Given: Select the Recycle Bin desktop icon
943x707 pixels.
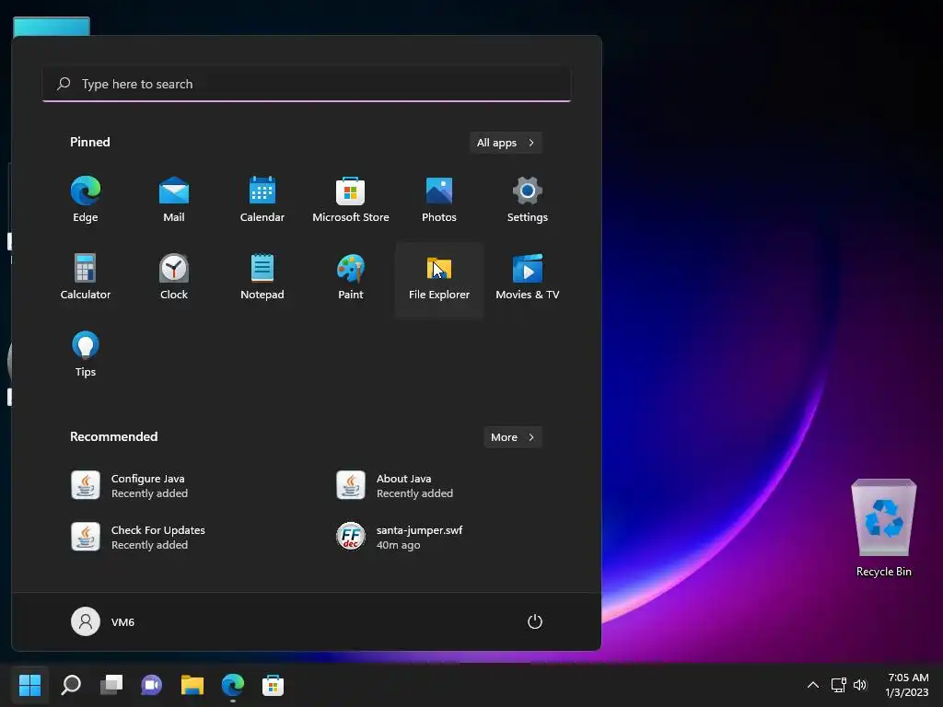Looking at the screenshot, I should pyautogui.click(x=883, y=528).
